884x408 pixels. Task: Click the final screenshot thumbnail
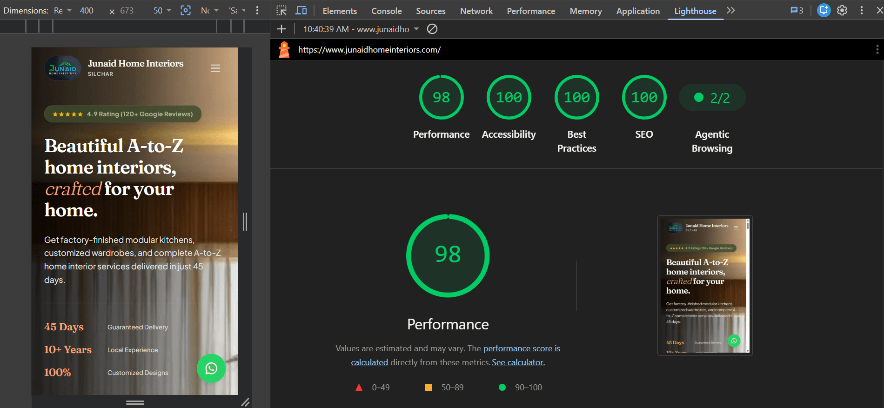tap(705, 286)
